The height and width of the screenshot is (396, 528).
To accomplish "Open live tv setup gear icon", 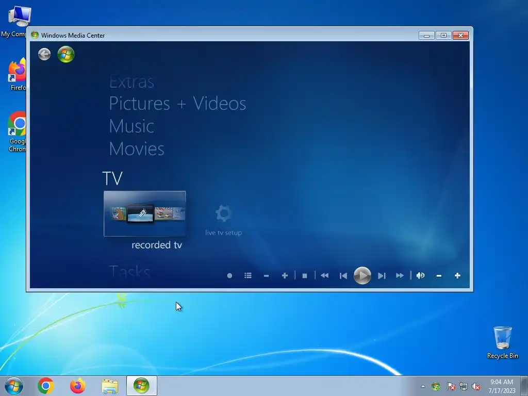I will 223,213.
